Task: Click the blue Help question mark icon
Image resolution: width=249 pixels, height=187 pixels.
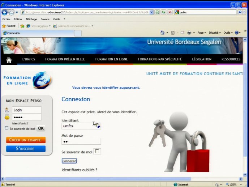Action: pos(237,33)
